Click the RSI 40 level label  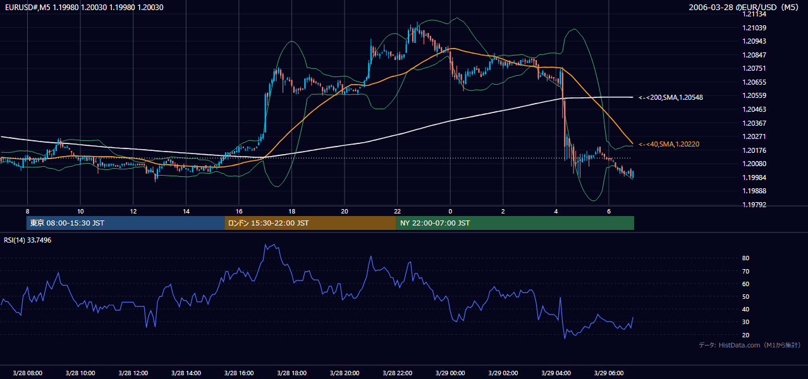[746, 309]
